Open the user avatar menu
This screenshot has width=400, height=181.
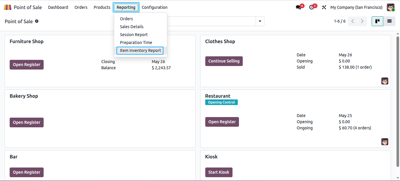point(391,7)
